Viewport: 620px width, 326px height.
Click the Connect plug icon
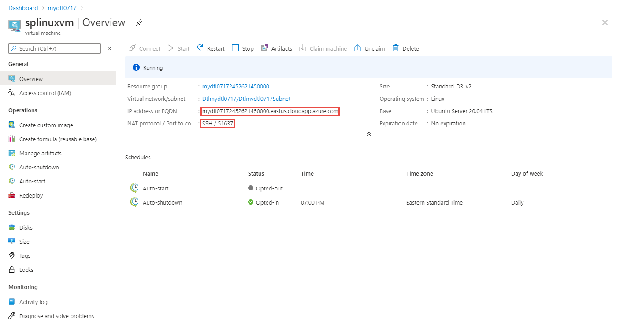tap(132, 48)
